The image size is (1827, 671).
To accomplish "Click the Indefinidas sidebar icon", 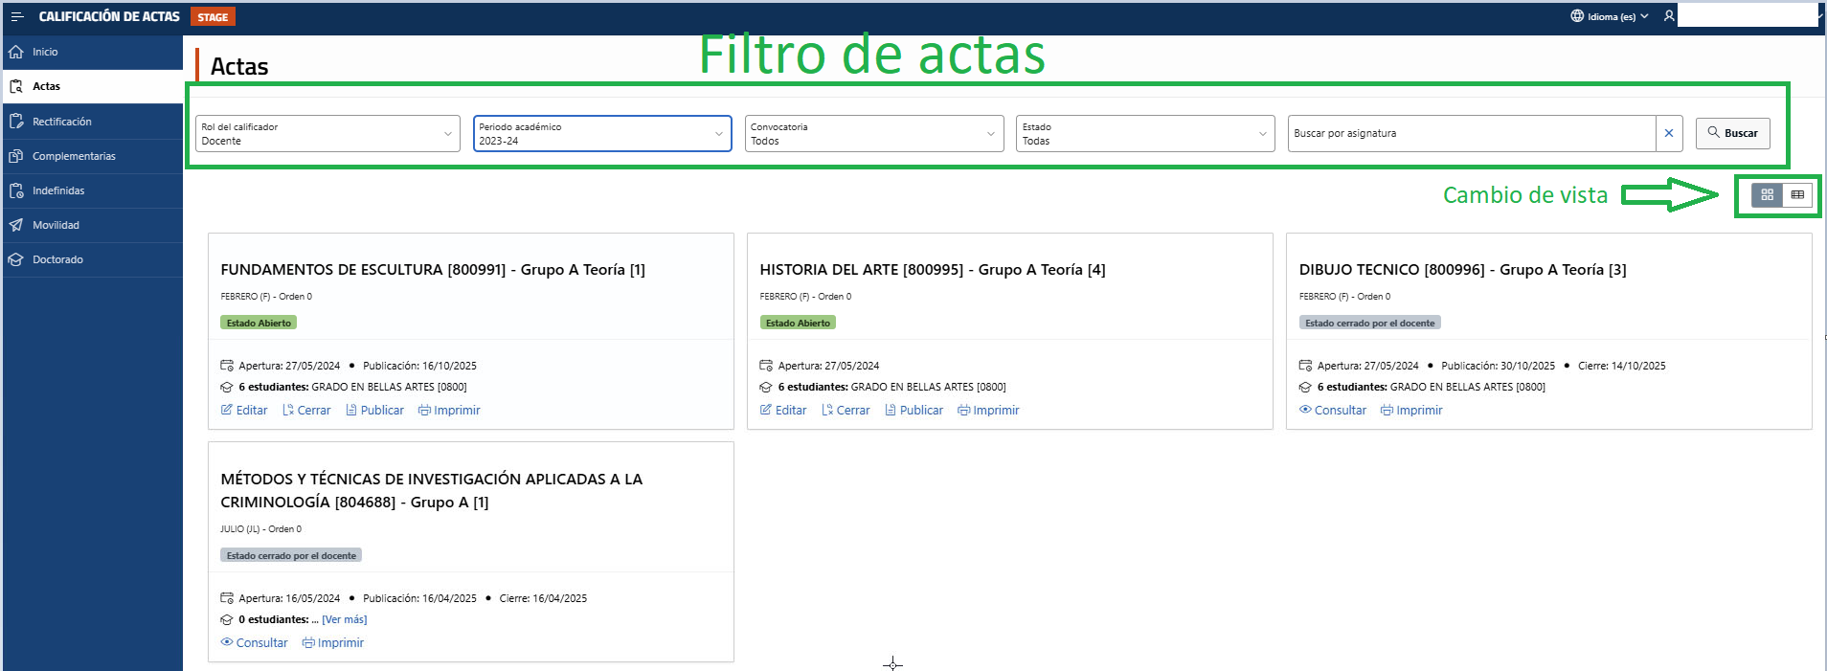I will (16, 190).
